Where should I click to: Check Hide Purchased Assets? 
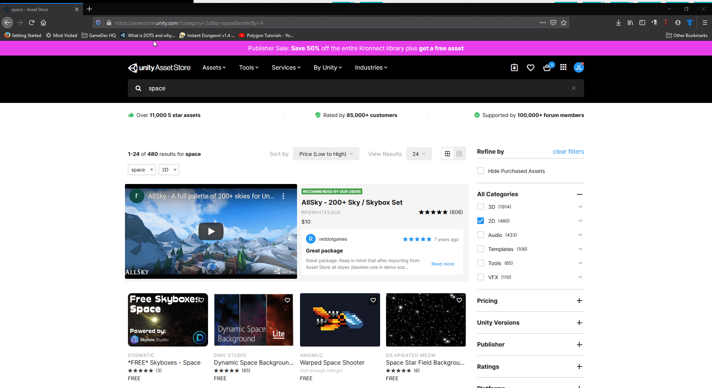tap(481, 171)
